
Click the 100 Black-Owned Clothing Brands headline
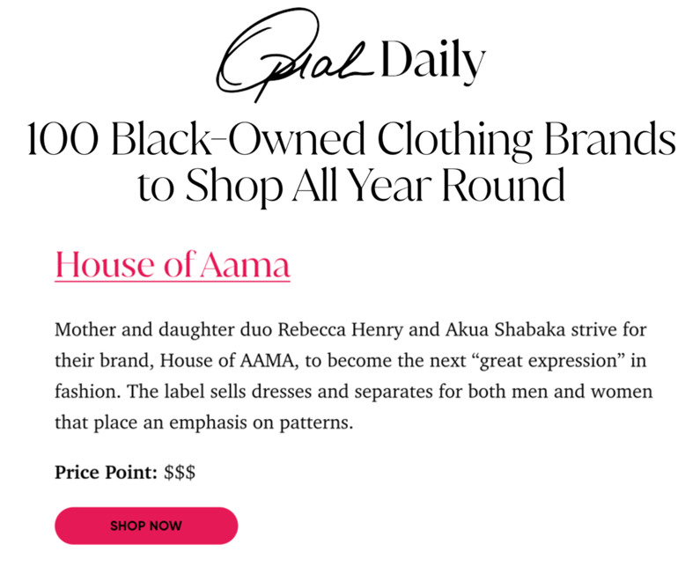(x=350, y=141)
